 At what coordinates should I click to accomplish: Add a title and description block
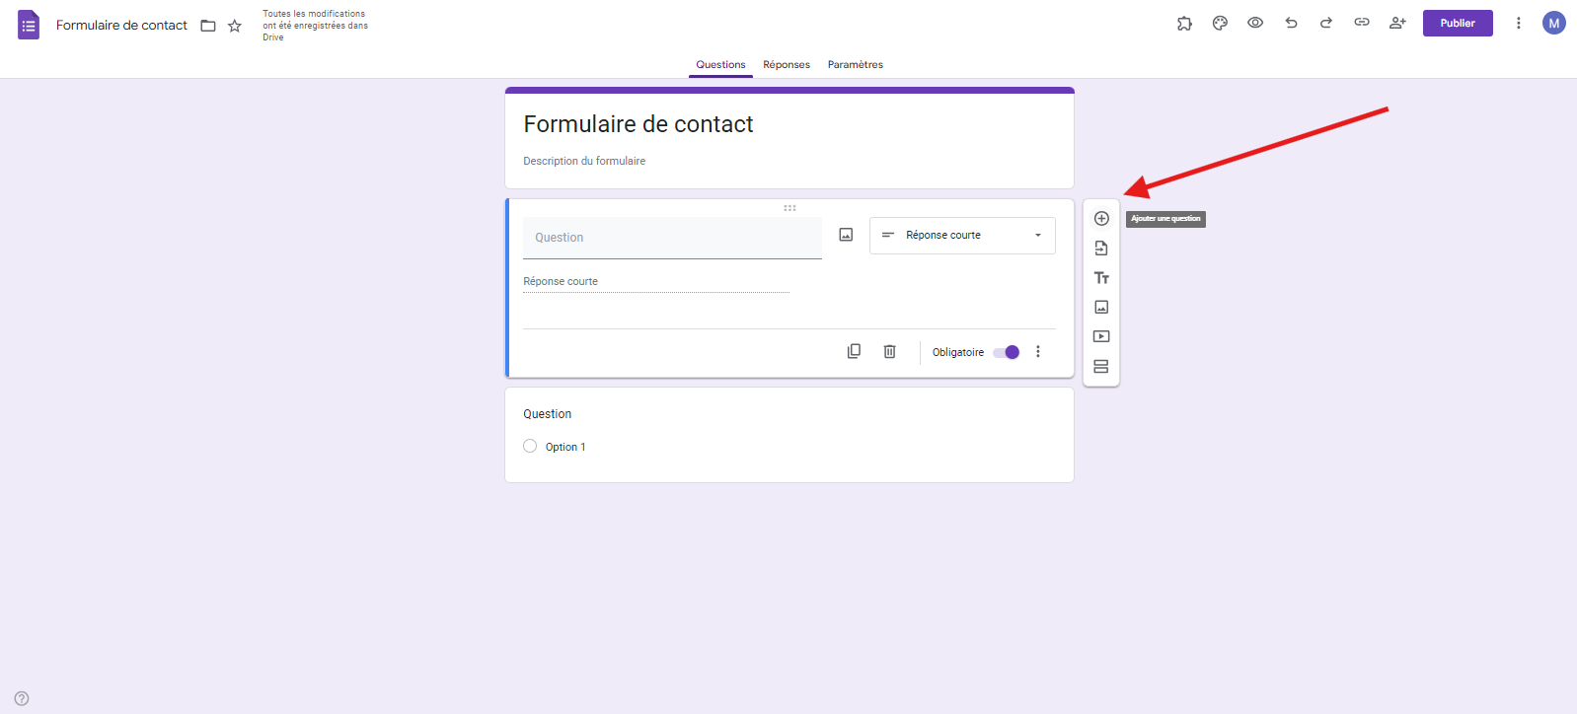click(1101, 278)
